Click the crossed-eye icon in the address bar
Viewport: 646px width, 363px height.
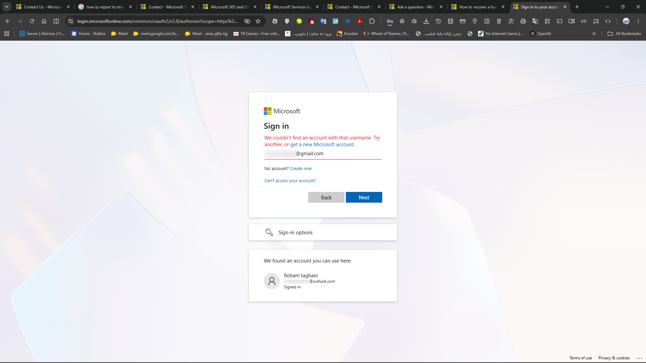(247, 21)
